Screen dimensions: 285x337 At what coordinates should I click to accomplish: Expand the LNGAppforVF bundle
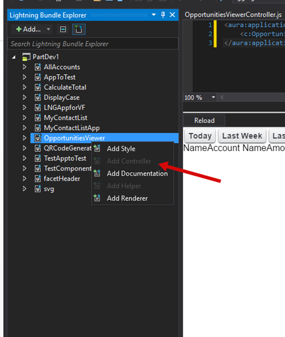tap(25, 107)
